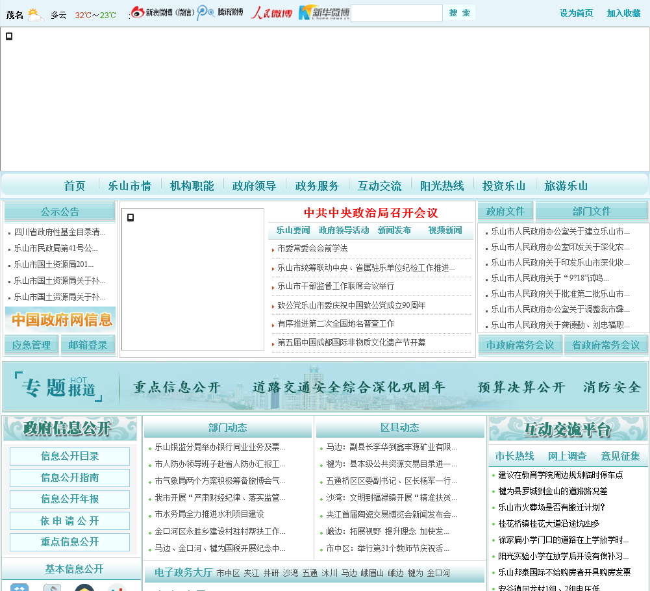Click the search input field
Image resolution: width=650 pixels, height=591 pixels.
(396, 13)
